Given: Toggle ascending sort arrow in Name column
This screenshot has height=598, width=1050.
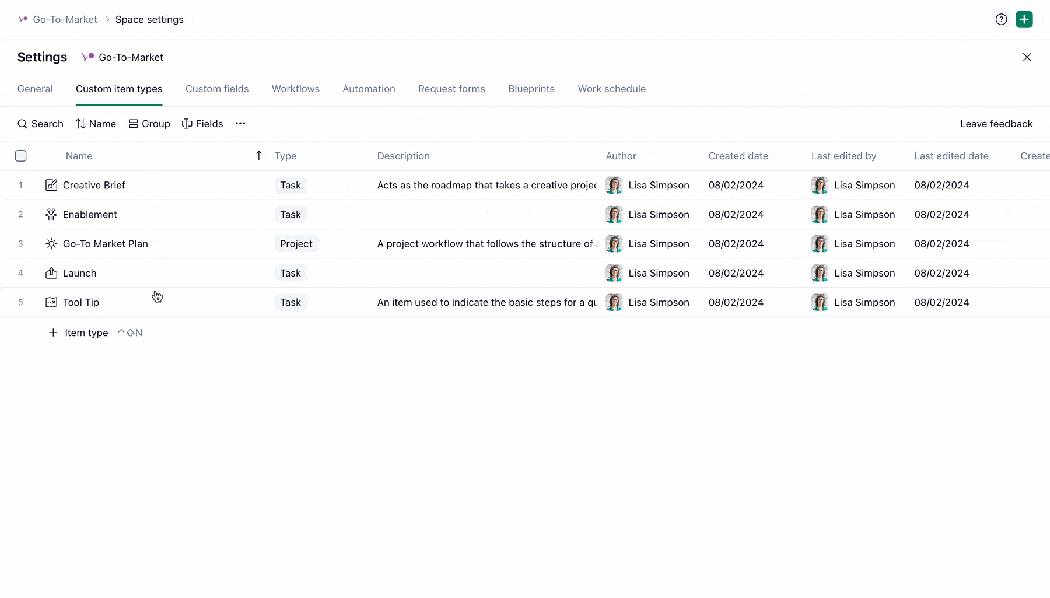Looking at the screenshot, I should pyautogui.click(x=259, y=155).
